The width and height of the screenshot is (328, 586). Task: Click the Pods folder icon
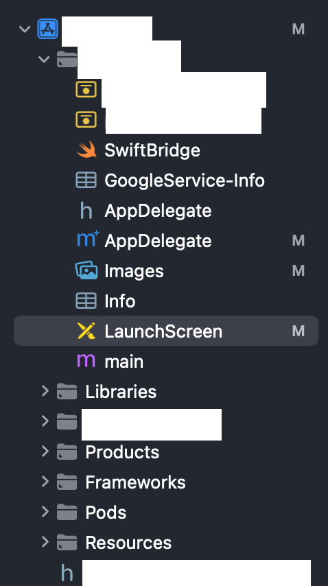[67, 513]
